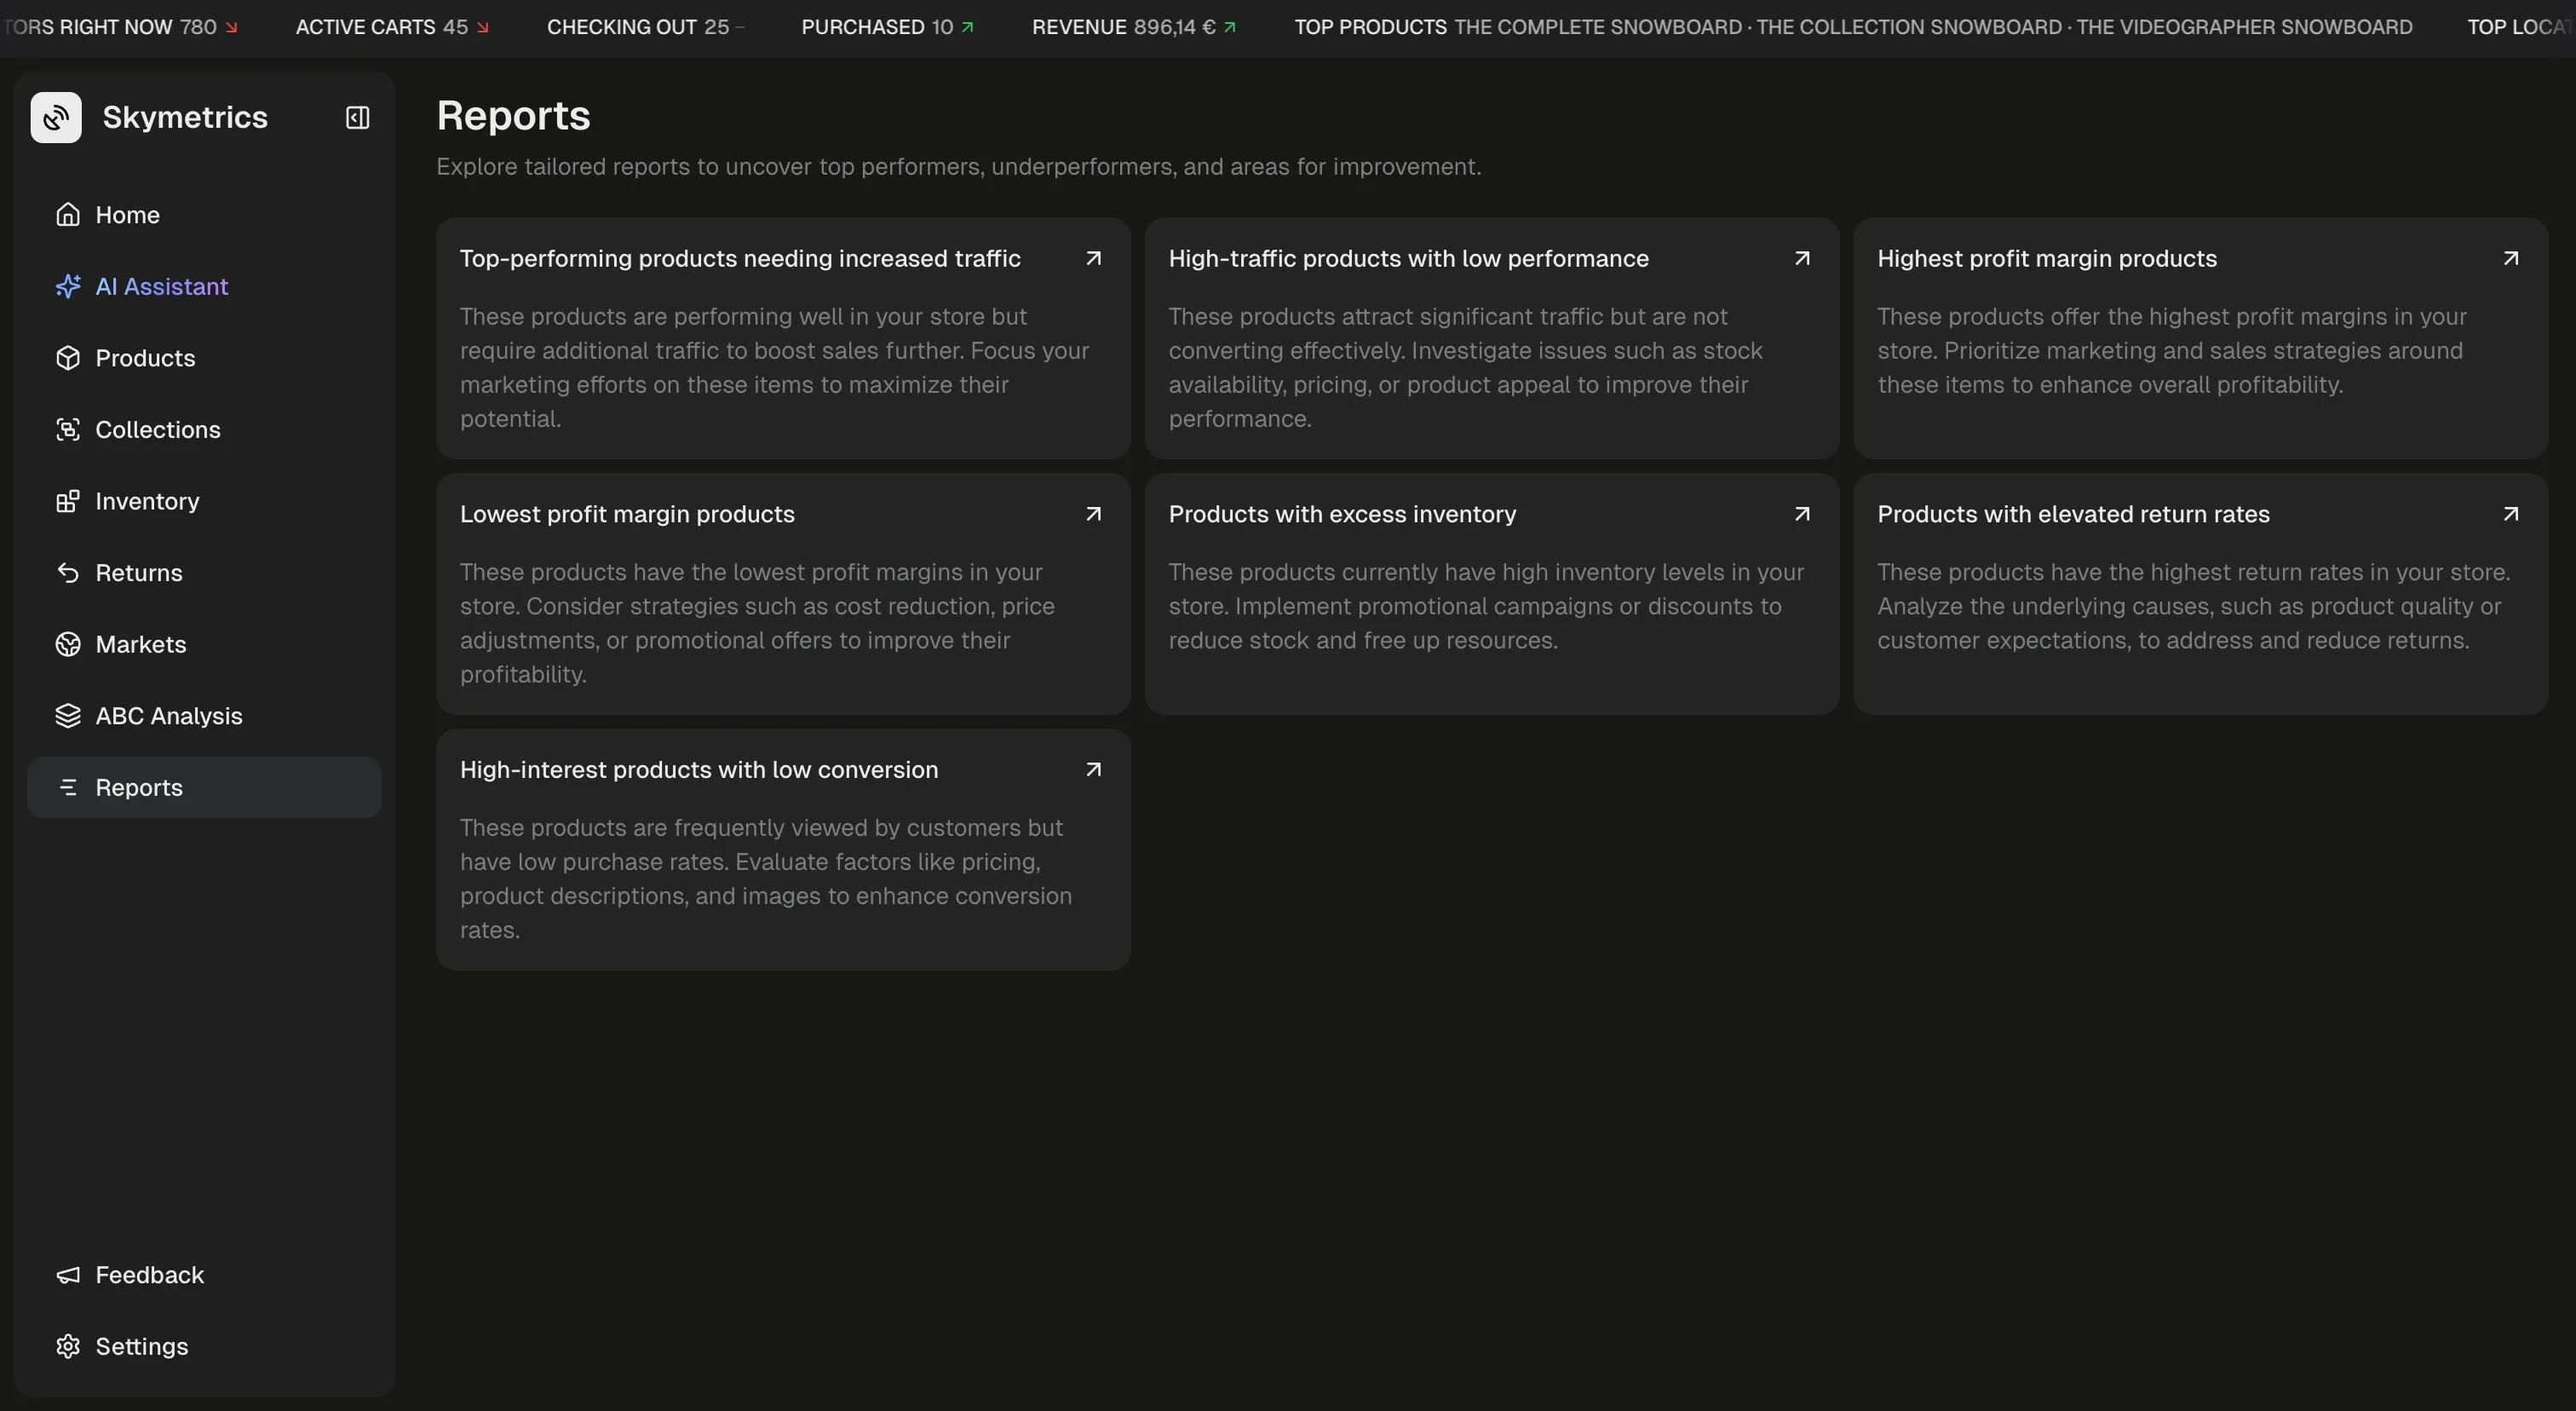This screenshot has height=1411, width=2576.
Task: Open arrow on Highest profit margin products
Action: (x=2510, y=259)
